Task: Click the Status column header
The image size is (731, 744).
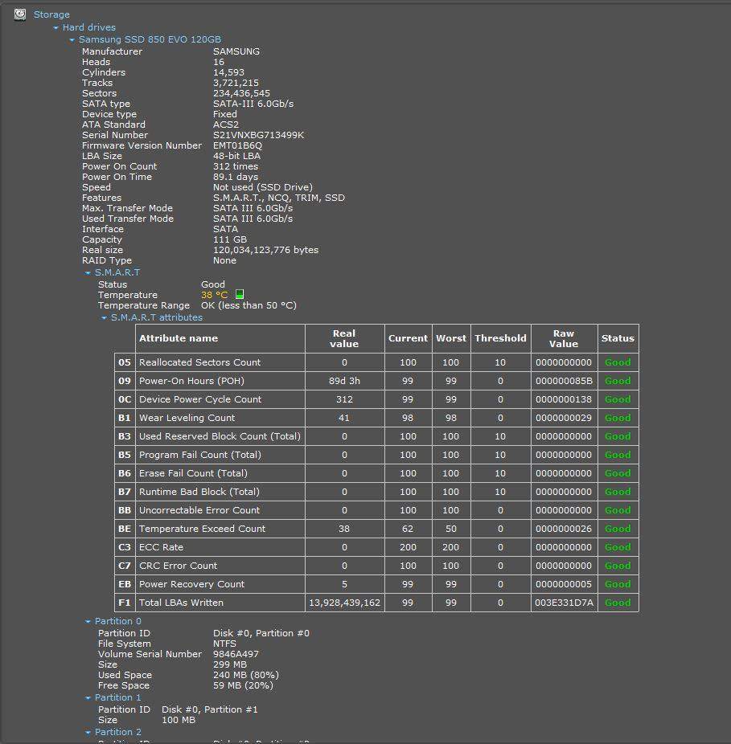Action: click(618, 338)
